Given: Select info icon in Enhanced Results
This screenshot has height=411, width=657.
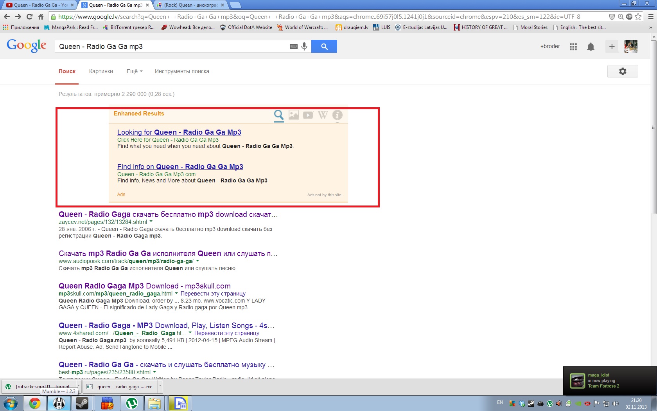Looking at the screenshot, I should coord(337,115).
